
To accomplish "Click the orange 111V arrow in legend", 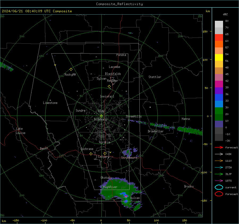I will [x=219, y=161].
